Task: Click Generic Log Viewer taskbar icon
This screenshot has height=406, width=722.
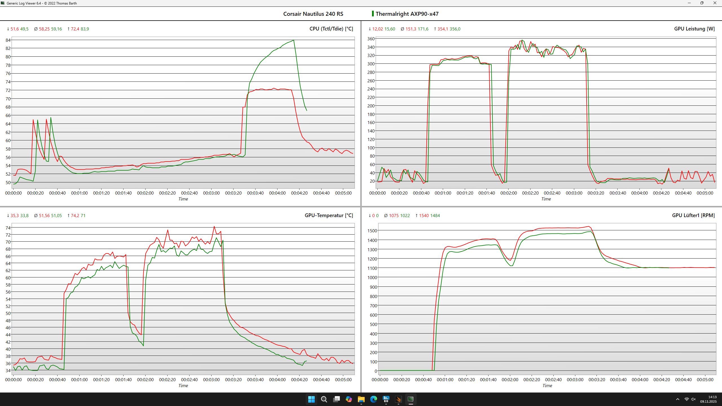Action: pos(411,399)
